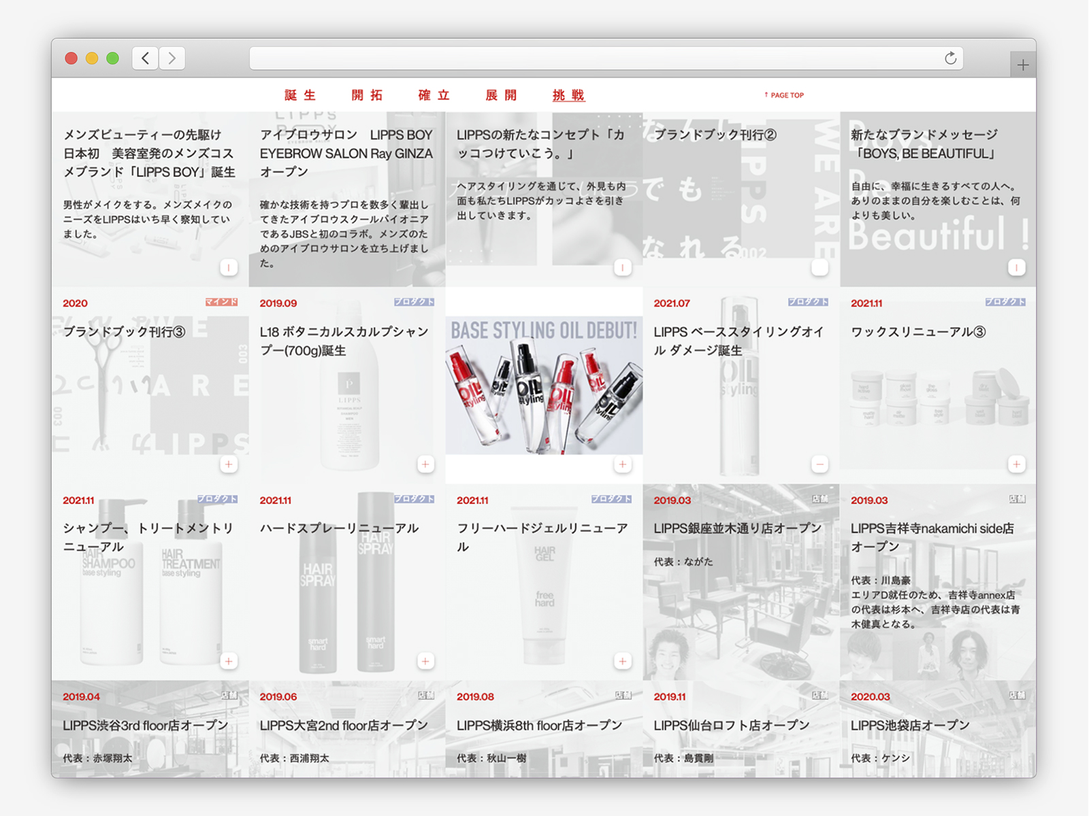
Task: Open the LIPPS仙台ロフト店オープン card
Action: coord(741,729)
